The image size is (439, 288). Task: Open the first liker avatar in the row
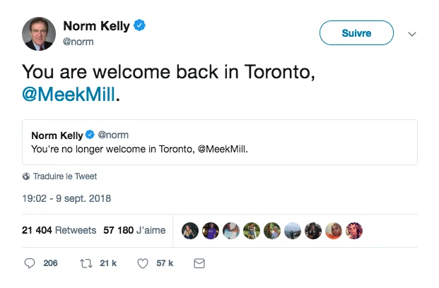tap(189, 230)
